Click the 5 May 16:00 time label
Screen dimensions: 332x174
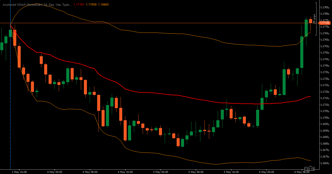point(231,172)
